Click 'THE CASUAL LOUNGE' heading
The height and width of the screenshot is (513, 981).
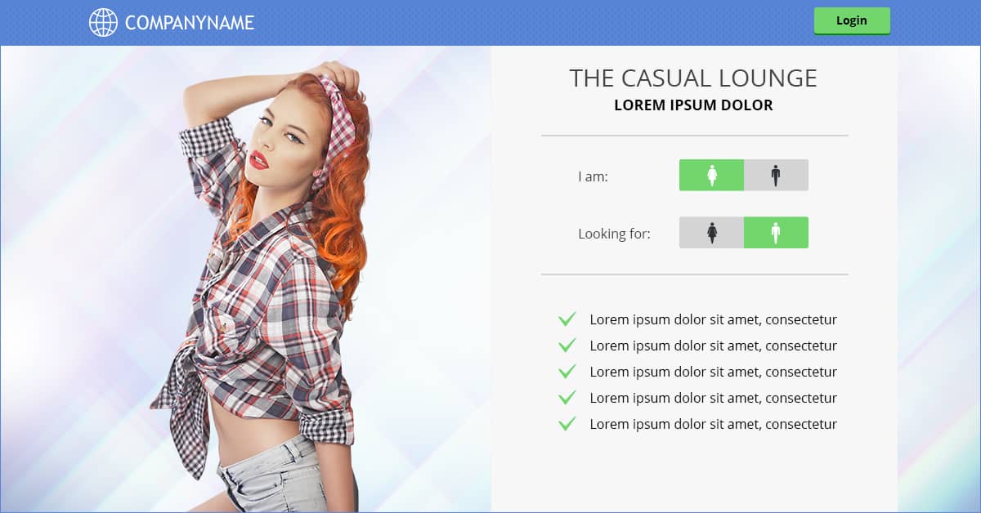(693, 78)
